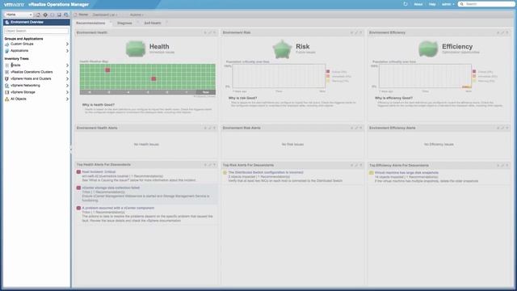Open the admin user dropdown
517x291 pixels.
click(448, 4)
